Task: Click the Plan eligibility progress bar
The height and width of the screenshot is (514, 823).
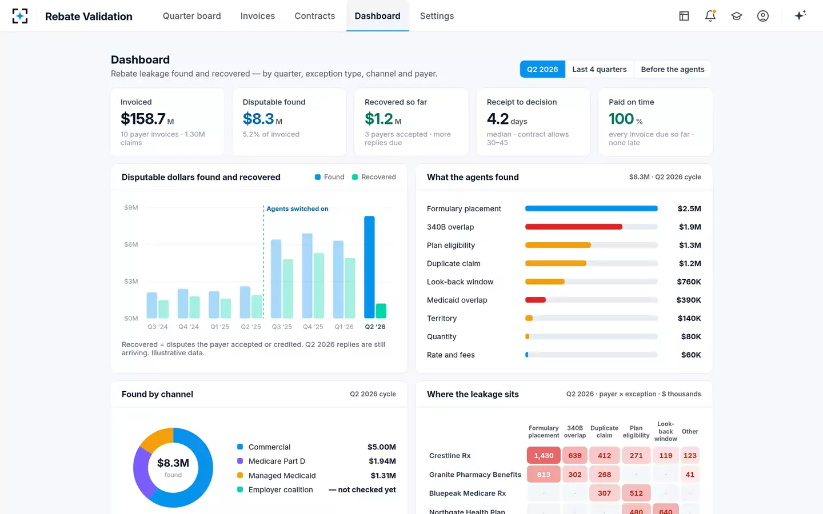Action: [592, 246]
